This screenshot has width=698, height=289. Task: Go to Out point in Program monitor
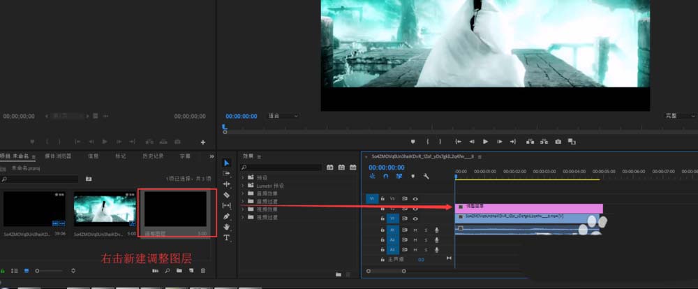513,142
